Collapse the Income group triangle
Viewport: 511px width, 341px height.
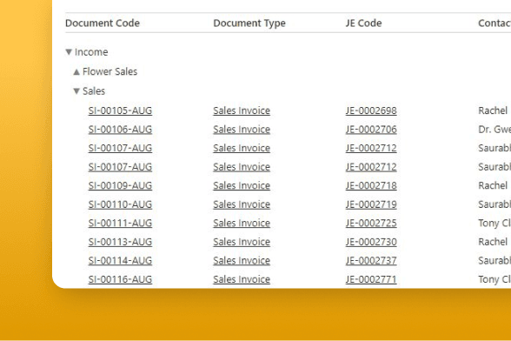click(x=69, y=52)
